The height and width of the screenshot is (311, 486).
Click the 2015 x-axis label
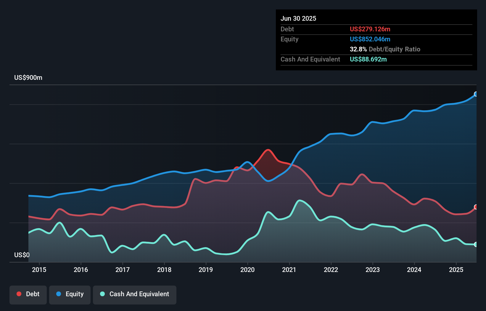39,270
